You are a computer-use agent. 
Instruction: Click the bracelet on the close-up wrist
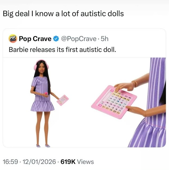pos(135,84)
